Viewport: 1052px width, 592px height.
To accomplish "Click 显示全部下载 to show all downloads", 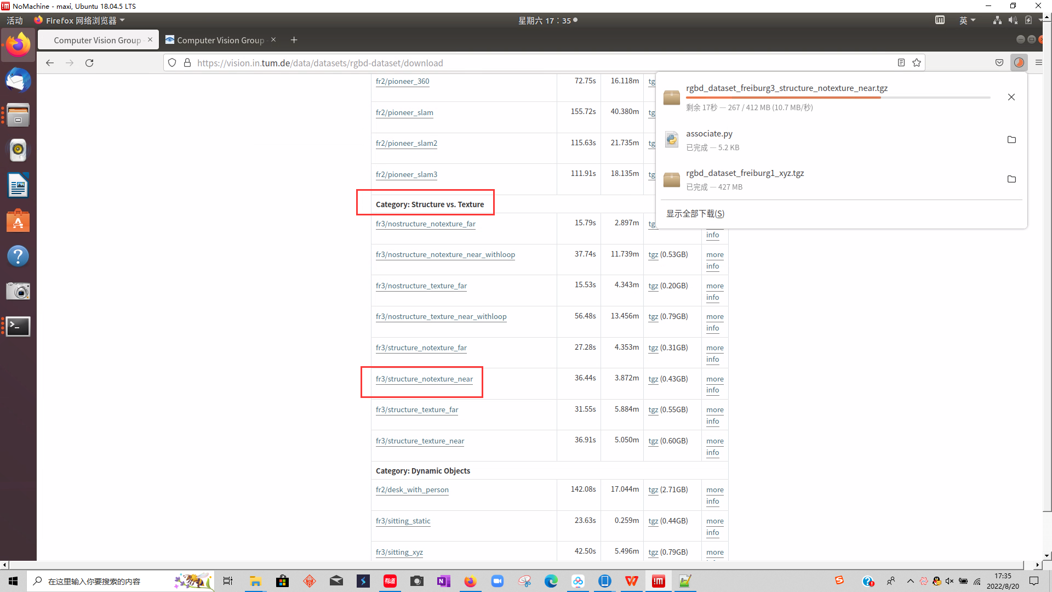I will 695,214.
